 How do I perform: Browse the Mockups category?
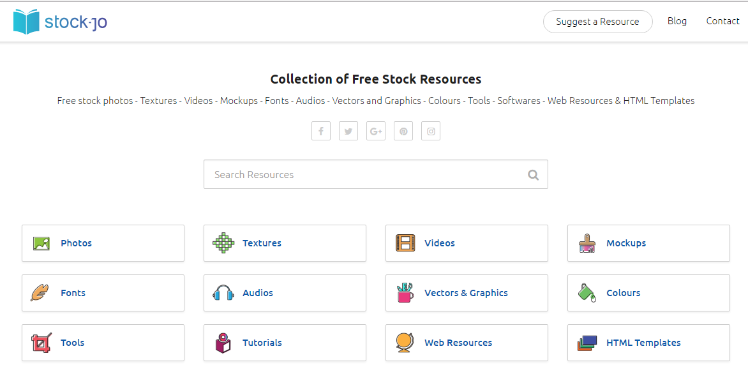tap(648, 243)
